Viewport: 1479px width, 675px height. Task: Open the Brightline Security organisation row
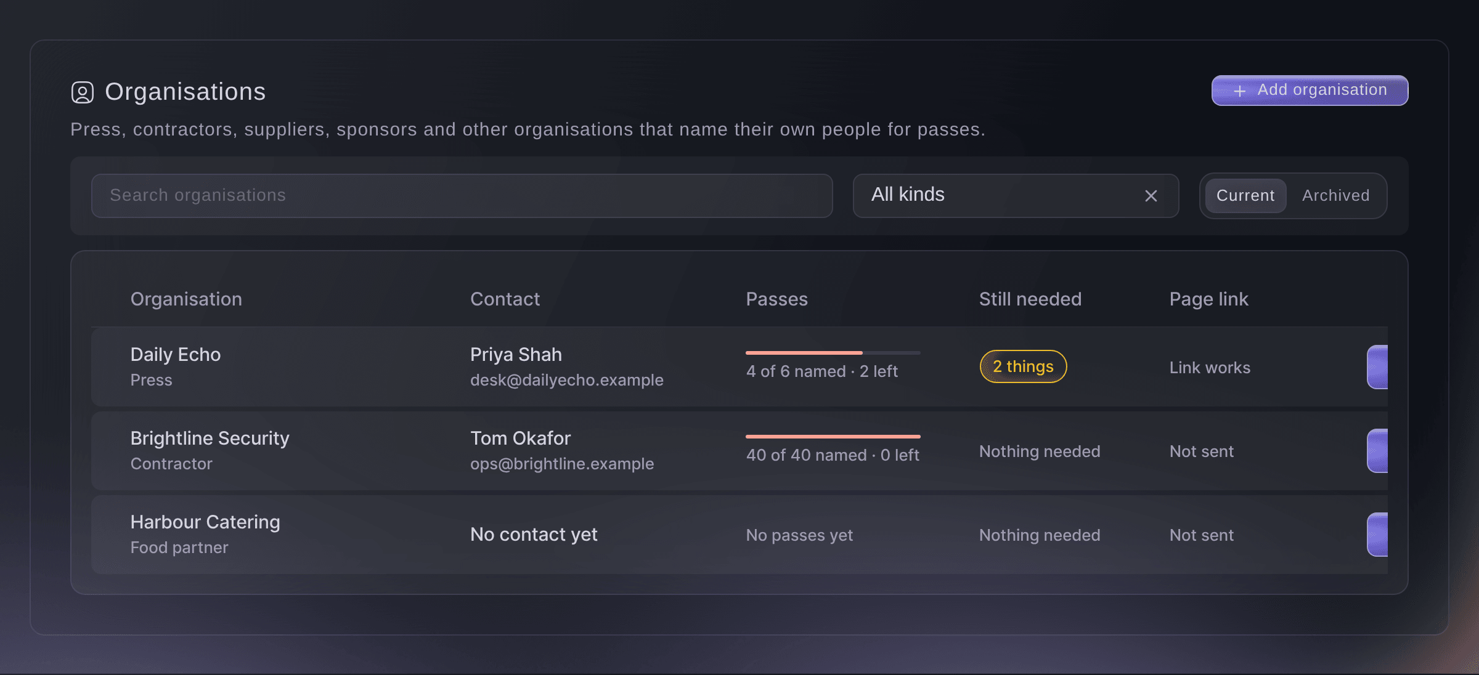(x=739, y=451)
